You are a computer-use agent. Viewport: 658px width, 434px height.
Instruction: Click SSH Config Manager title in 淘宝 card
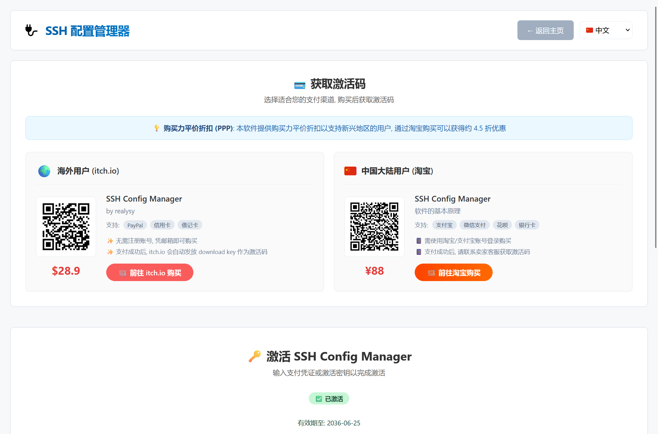coord(453,199)
